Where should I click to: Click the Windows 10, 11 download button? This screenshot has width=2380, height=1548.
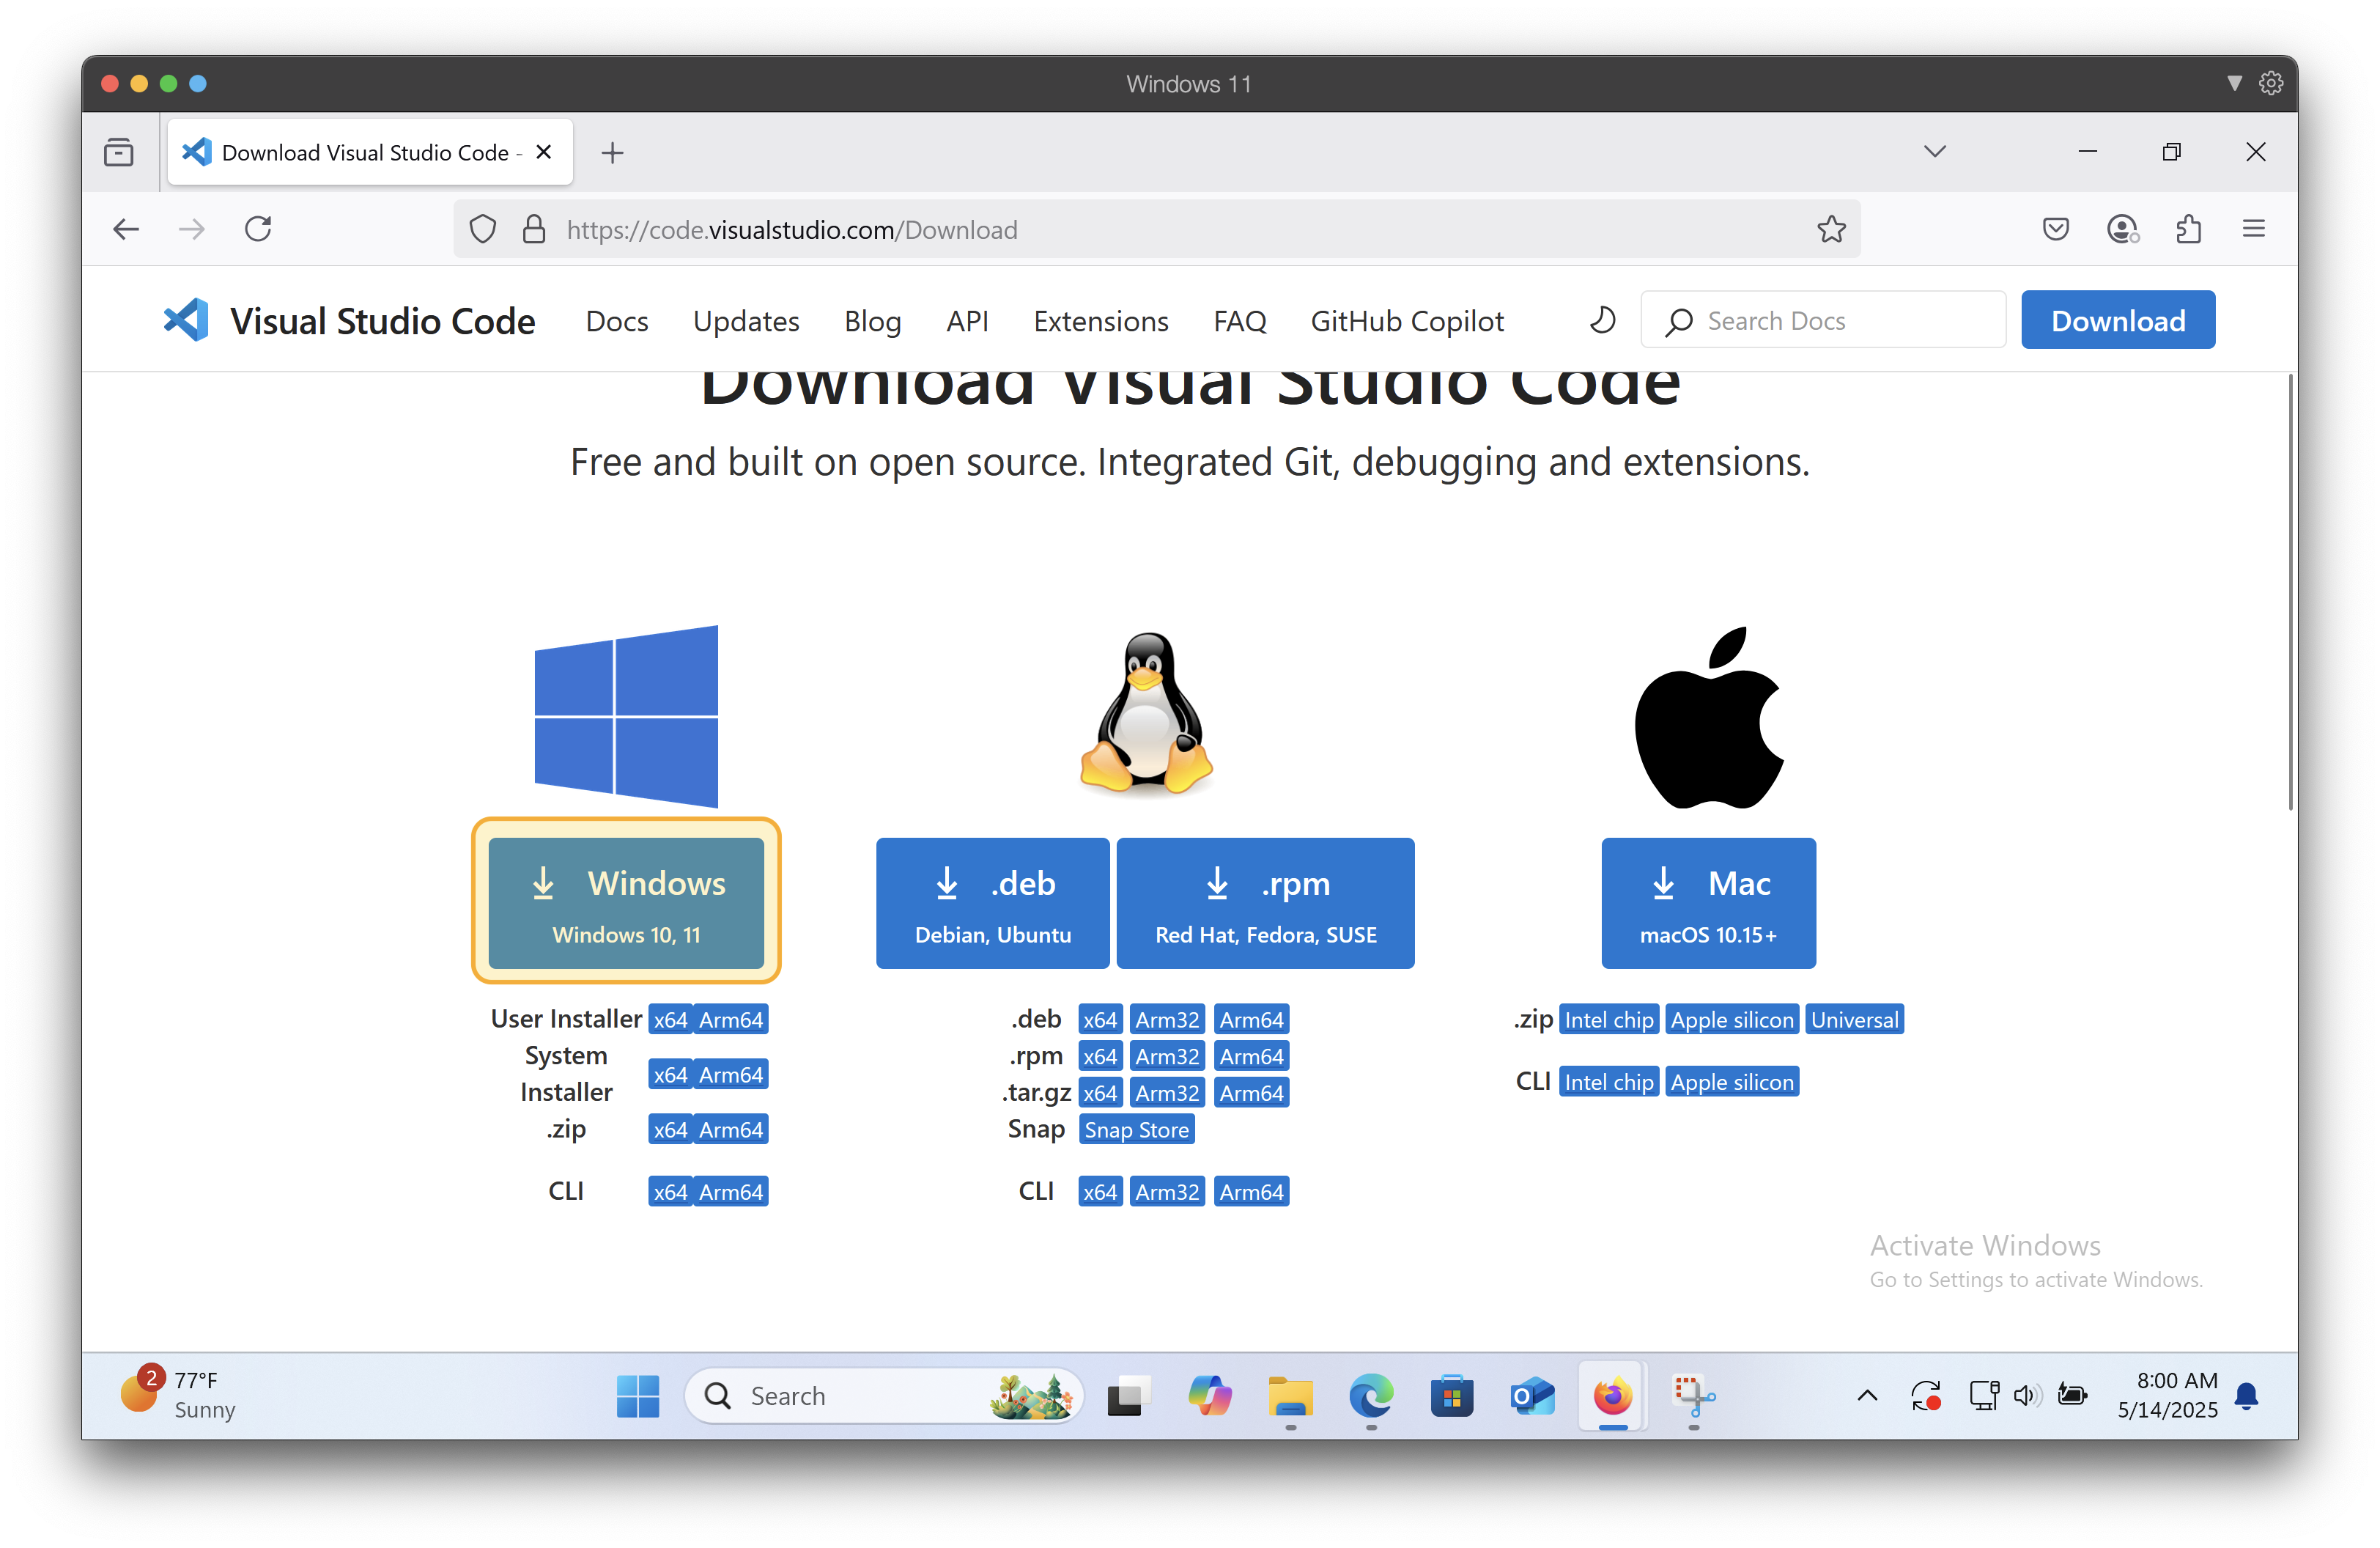pyautogui.click(x=626, y=903)
